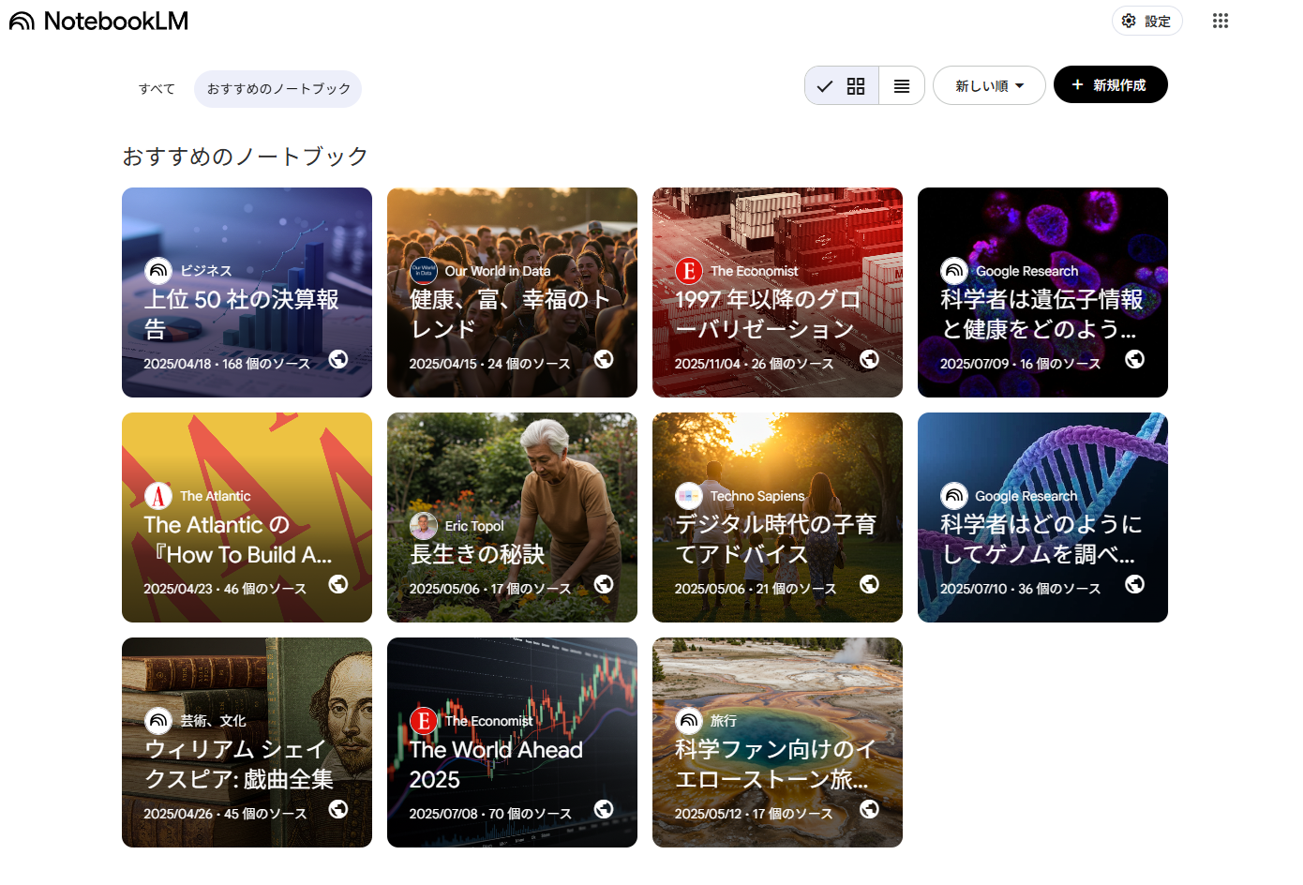Select the すべて tab

[157, 89]
